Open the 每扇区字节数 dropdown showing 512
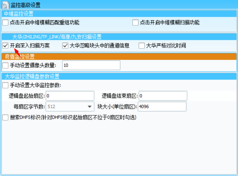Image resolution: width=238 pixels, height=176 pixels. 70,107
